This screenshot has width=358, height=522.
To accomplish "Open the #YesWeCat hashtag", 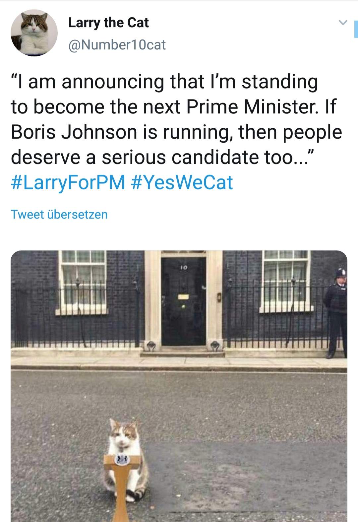I will click(182, 182).
